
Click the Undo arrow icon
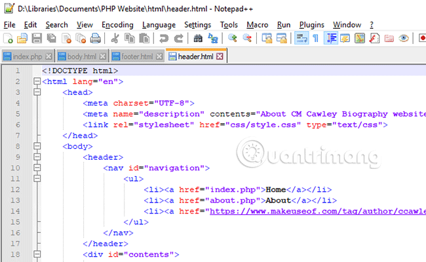pyautogui.click(x=164, y=38)
